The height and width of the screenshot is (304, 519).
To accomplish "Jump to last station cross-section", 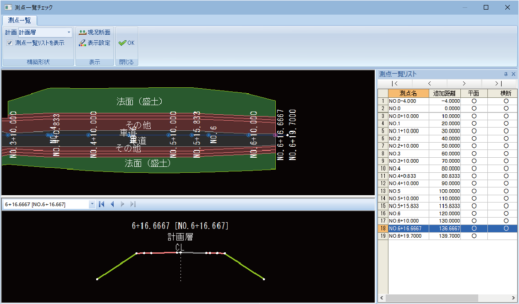I will tap(133, 204).
